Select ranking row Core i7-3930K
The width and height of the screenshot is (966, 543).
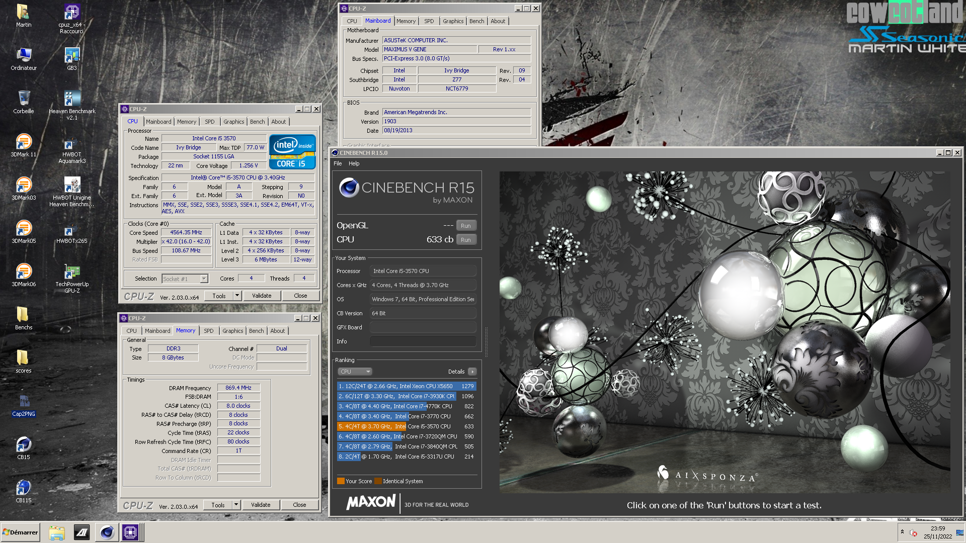(x=407, y=396)
